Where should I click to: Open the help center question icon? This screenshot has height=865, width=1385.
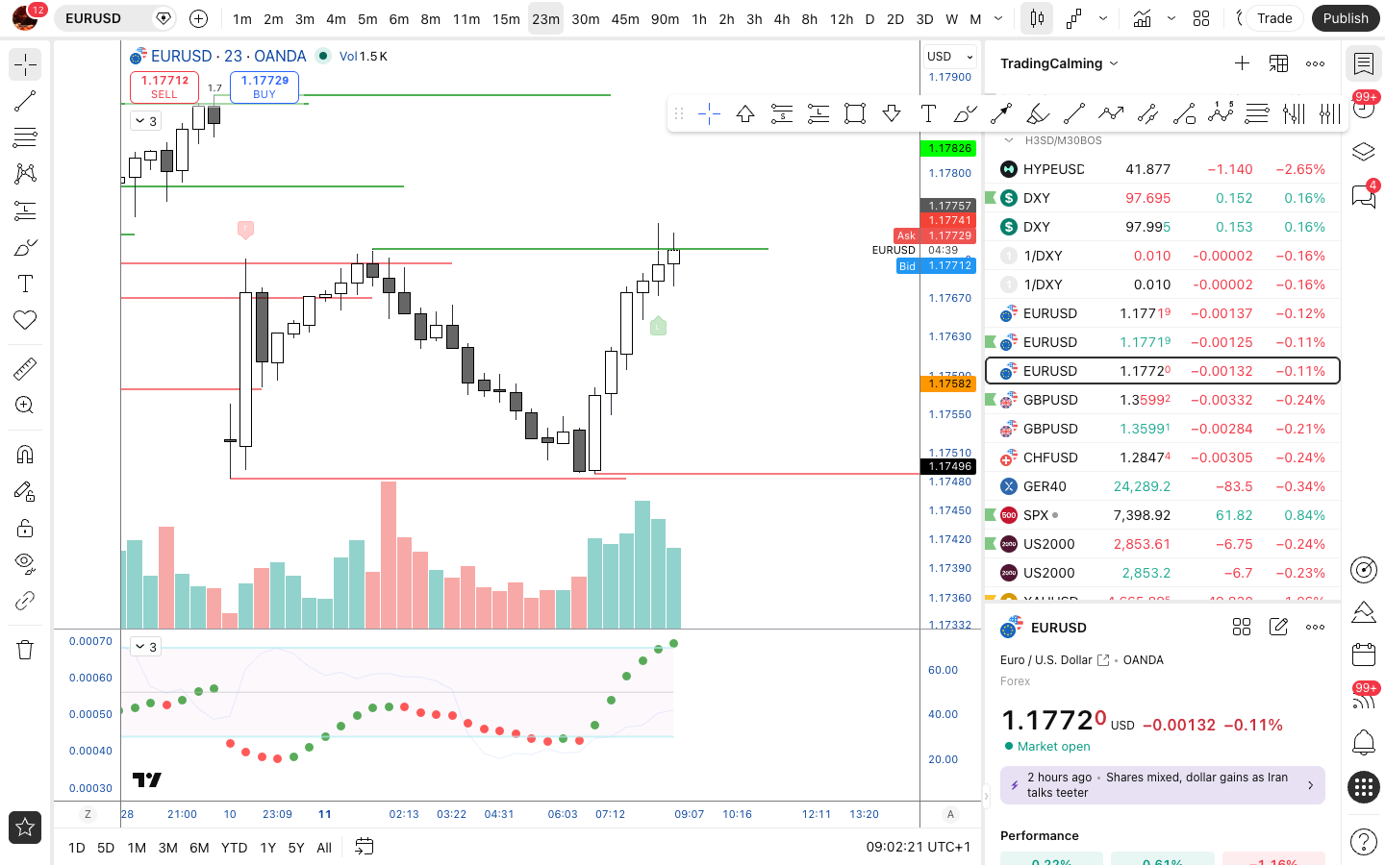[x=1363, y=841]
